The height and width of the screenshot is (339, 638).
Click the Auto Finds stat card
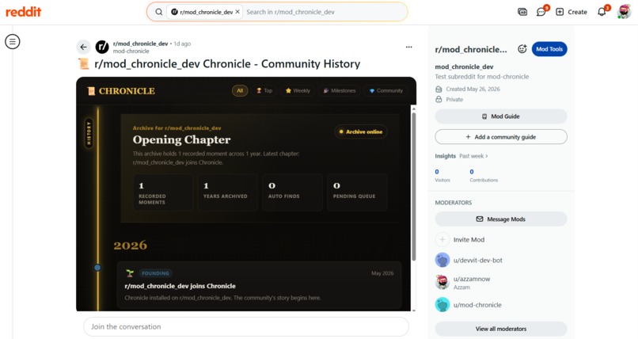tap(292, 192)
